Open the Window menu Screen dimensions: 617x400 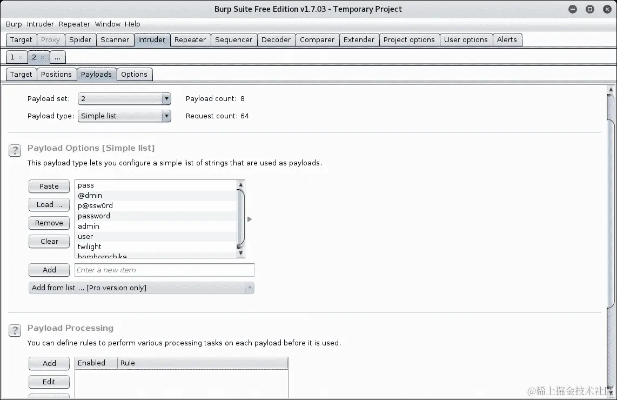coord(108,24)
